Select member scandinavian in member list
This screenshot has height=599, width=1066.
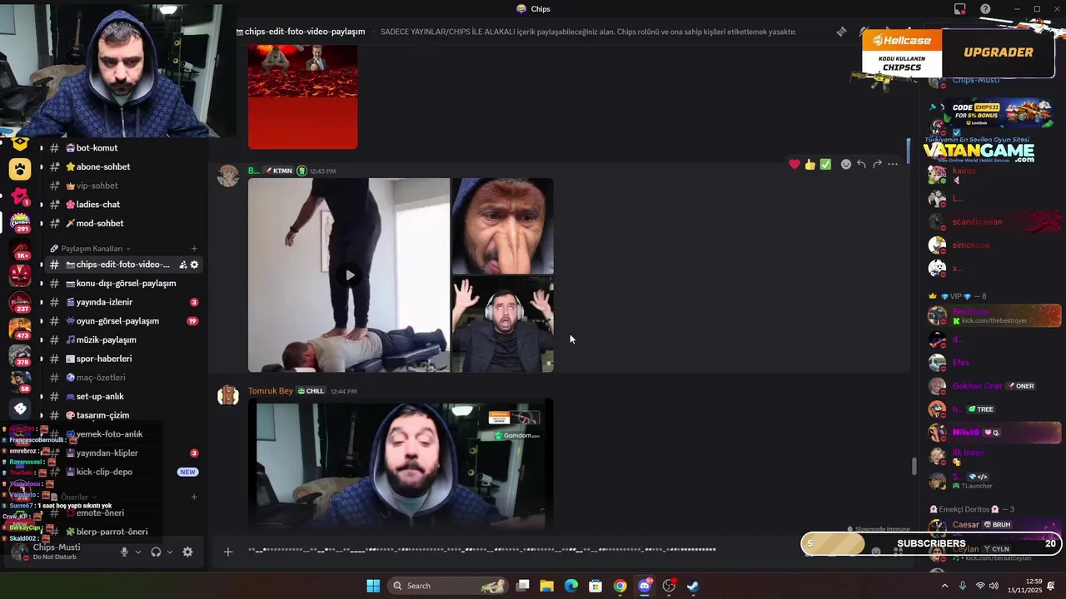coord(977,222)
